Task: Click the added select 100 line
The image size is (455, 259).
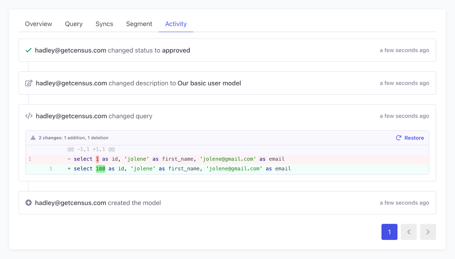Action: [x=179, y=169]
